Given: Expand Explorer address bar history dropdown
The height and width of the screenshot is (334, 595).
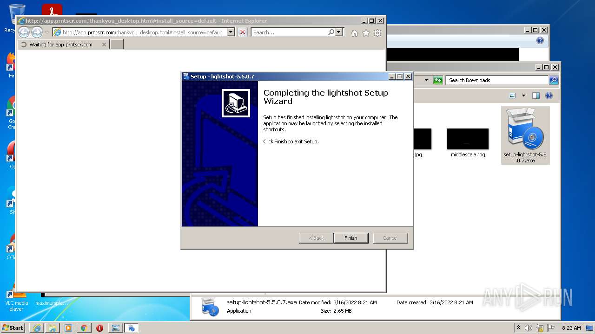Looking at the screenshot, I should (426, 80).
